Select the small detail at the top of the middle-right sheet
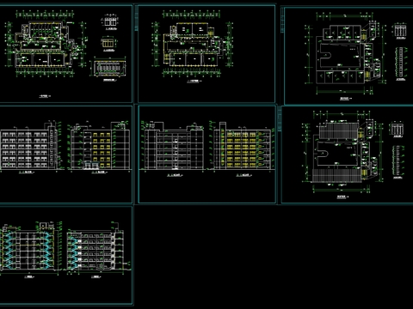Screen dimensions: 413x309 click(x=398, y=130)
